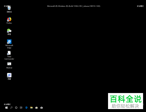
Task: Select the Wechat desktop shortcut
Action: pos(9,65)
